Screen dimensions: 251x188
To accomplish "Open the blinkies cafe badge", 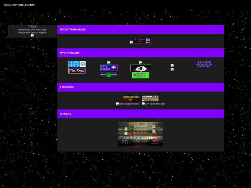I will tap(143, 41).
